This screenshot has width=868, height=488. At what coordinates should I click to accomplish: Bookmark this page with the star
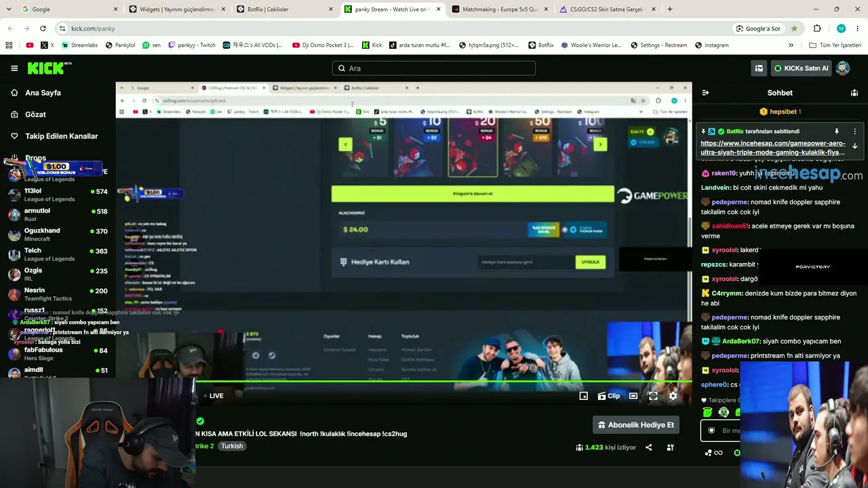click(x=794, y=28)
